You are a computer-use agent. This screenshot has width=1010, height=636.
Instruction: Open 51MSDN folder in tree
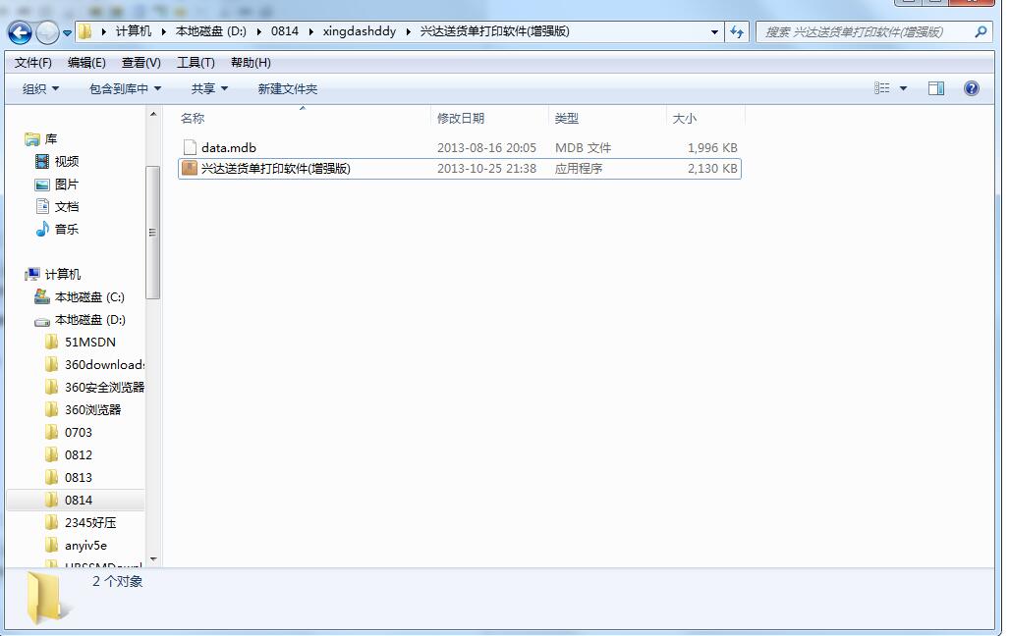click(x=90, y=342)
